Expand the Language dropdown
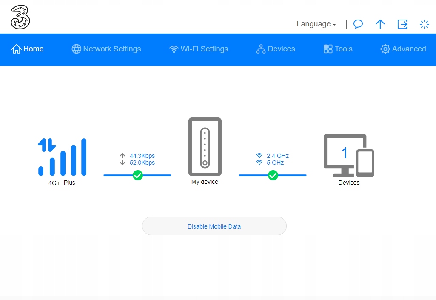The image size is (436, 300). [x=316, y=24]
